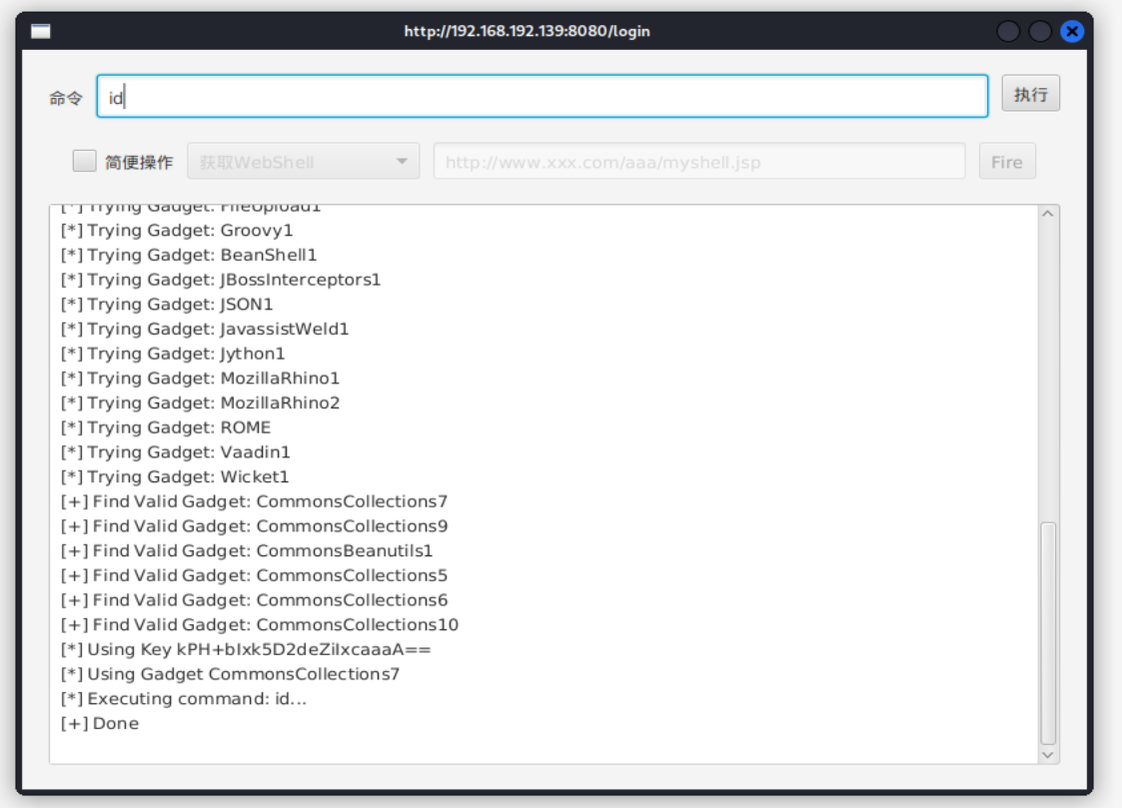Select the line 'Trying Gadget: Groovy1'
The height and width of the screenshot is (808, 1122).
tap(177, 231)
